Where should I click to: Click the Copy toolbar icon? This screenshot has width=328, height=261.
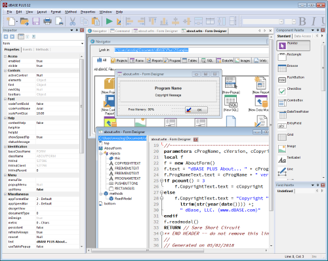[84, 21]
